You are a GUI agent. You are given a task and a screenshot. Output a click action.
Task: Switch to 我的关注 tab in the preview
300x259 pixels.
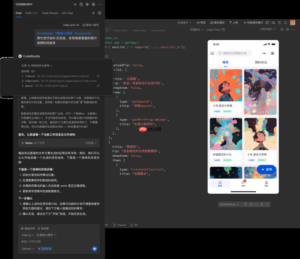click(x=260, y=62)
